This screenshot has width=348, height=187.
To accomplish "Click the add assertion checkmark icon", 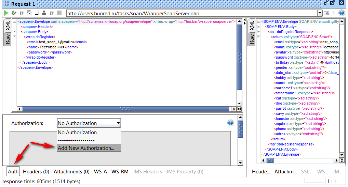I will click(x=14, y=13).
